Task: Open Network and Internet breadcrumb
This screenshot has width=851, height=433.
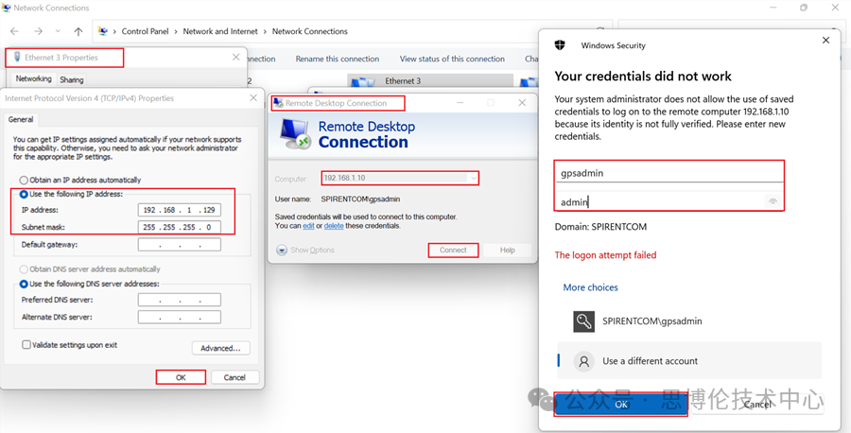Action: pos(220,31)
